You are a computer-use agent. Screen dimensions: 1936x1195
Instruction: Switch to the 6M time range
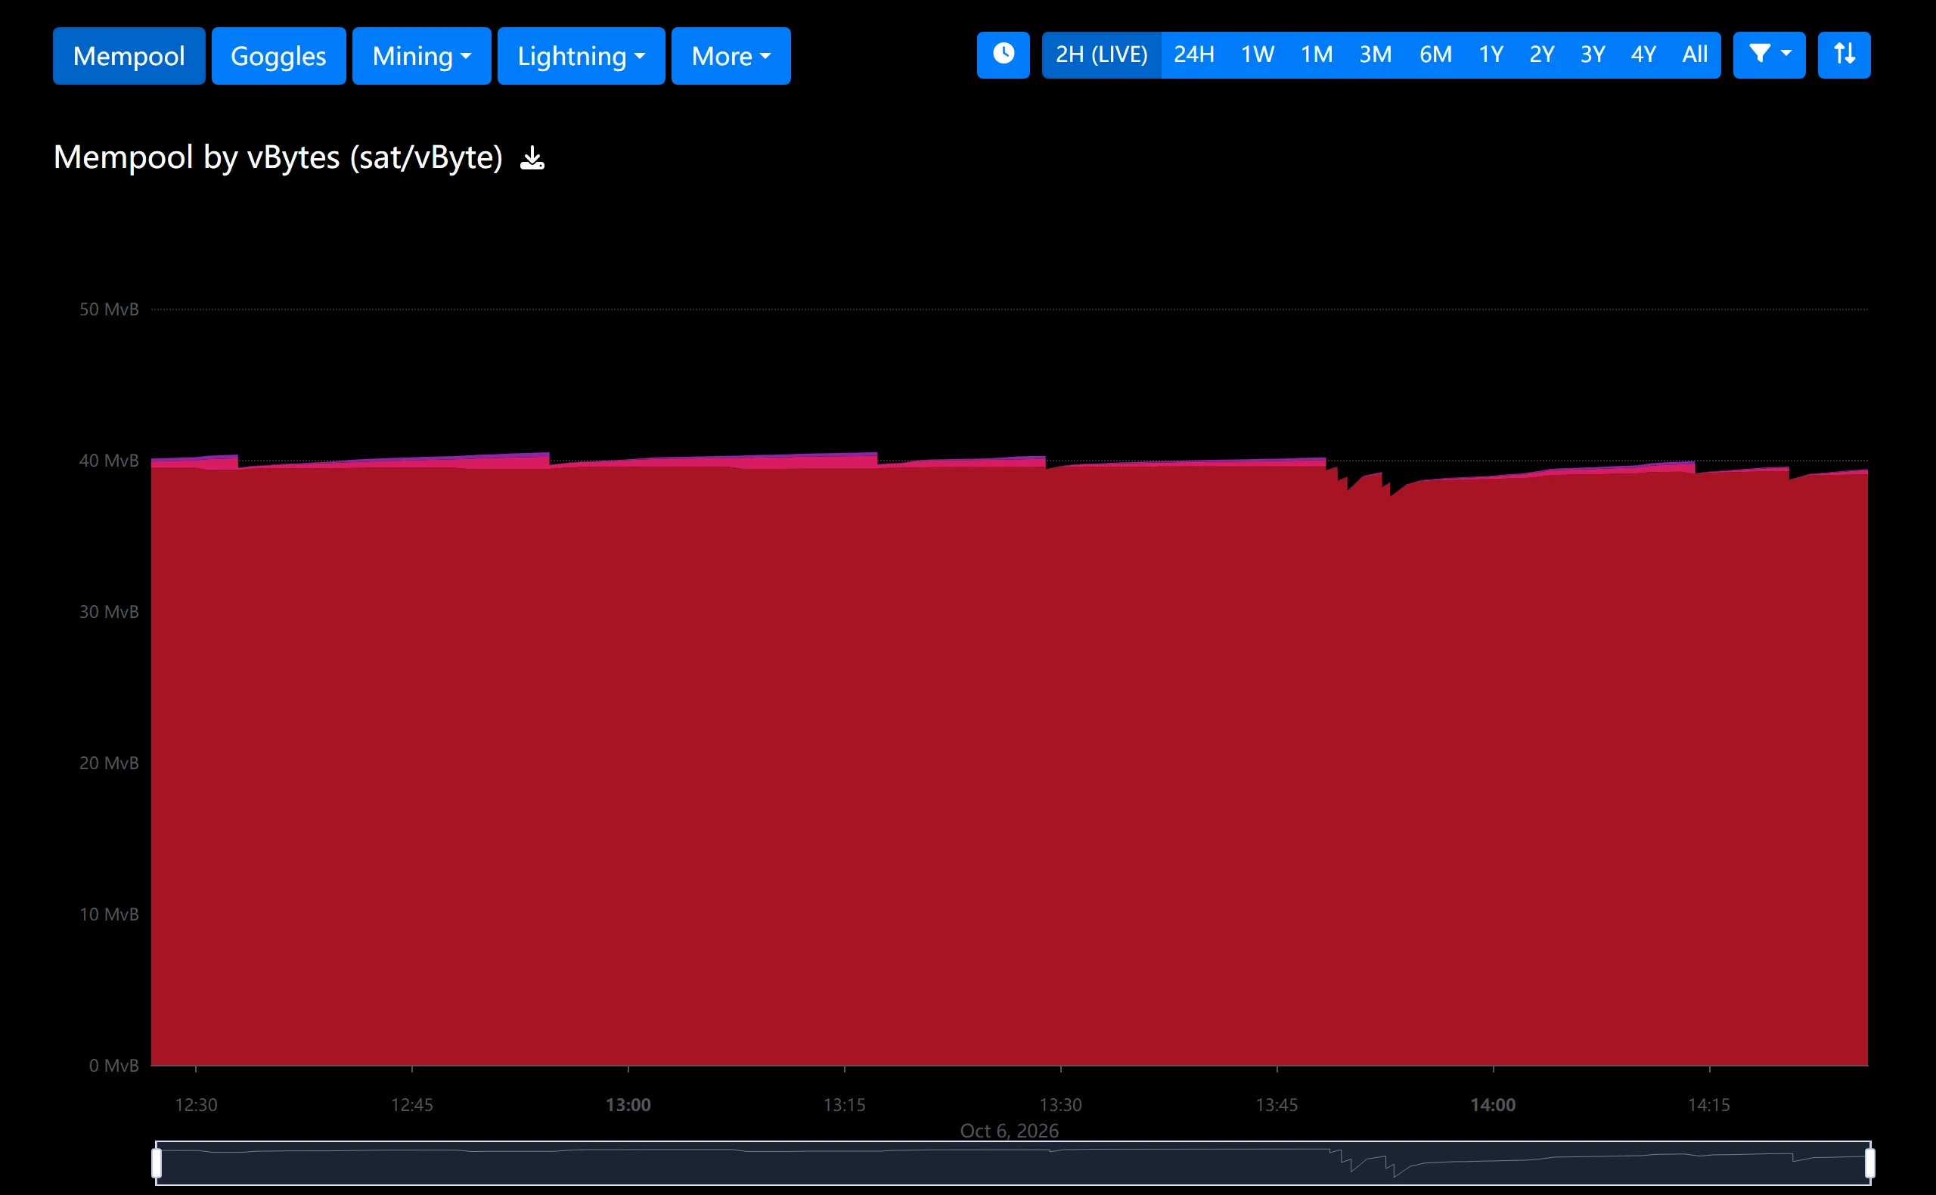point(1436,54)
